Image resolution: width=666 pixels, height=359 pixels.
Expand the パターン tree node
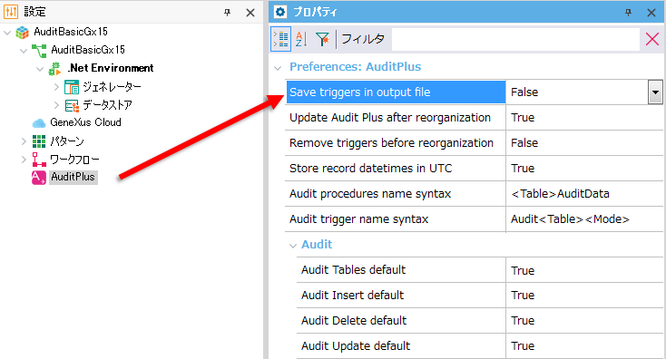[x=24, y=141]
